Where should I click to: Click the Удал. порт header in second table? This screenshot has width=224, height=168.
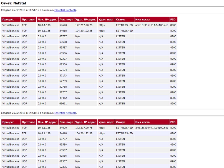106,122
